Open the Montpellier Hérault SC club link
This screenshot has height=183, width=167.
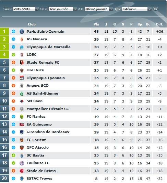point(48,109)
